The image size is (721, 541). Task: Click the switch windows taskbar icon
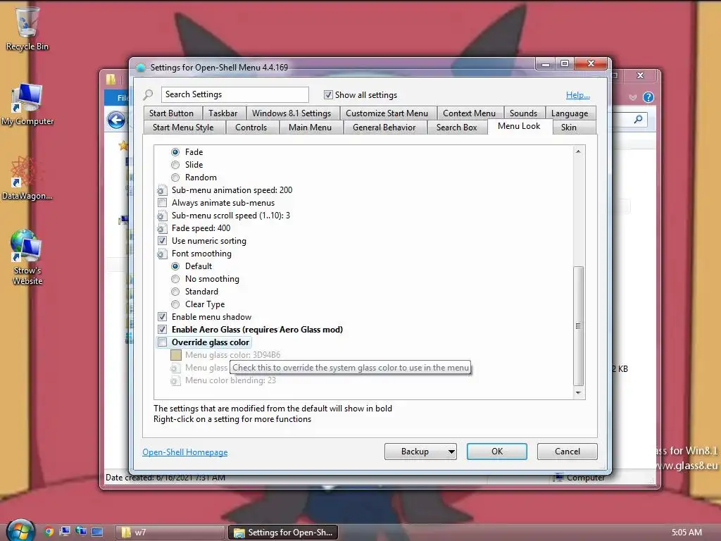pyautogui.click(x=81, y=532)
